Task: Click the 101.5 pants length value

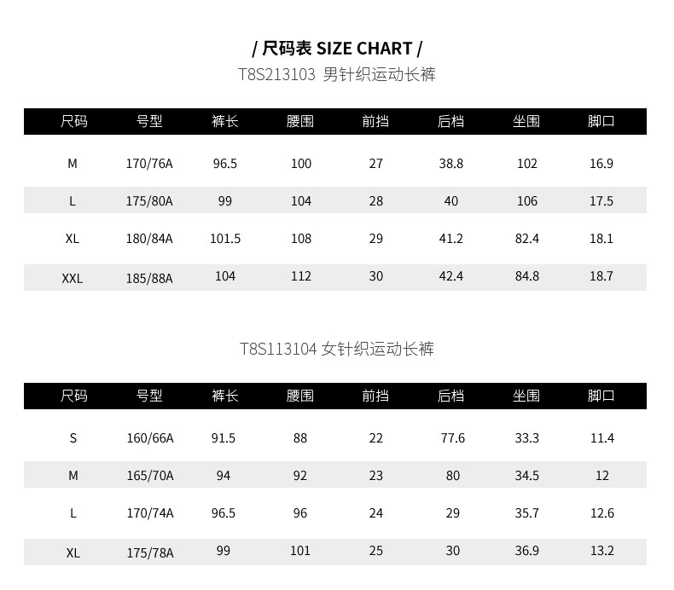Action: pos(225,239)
